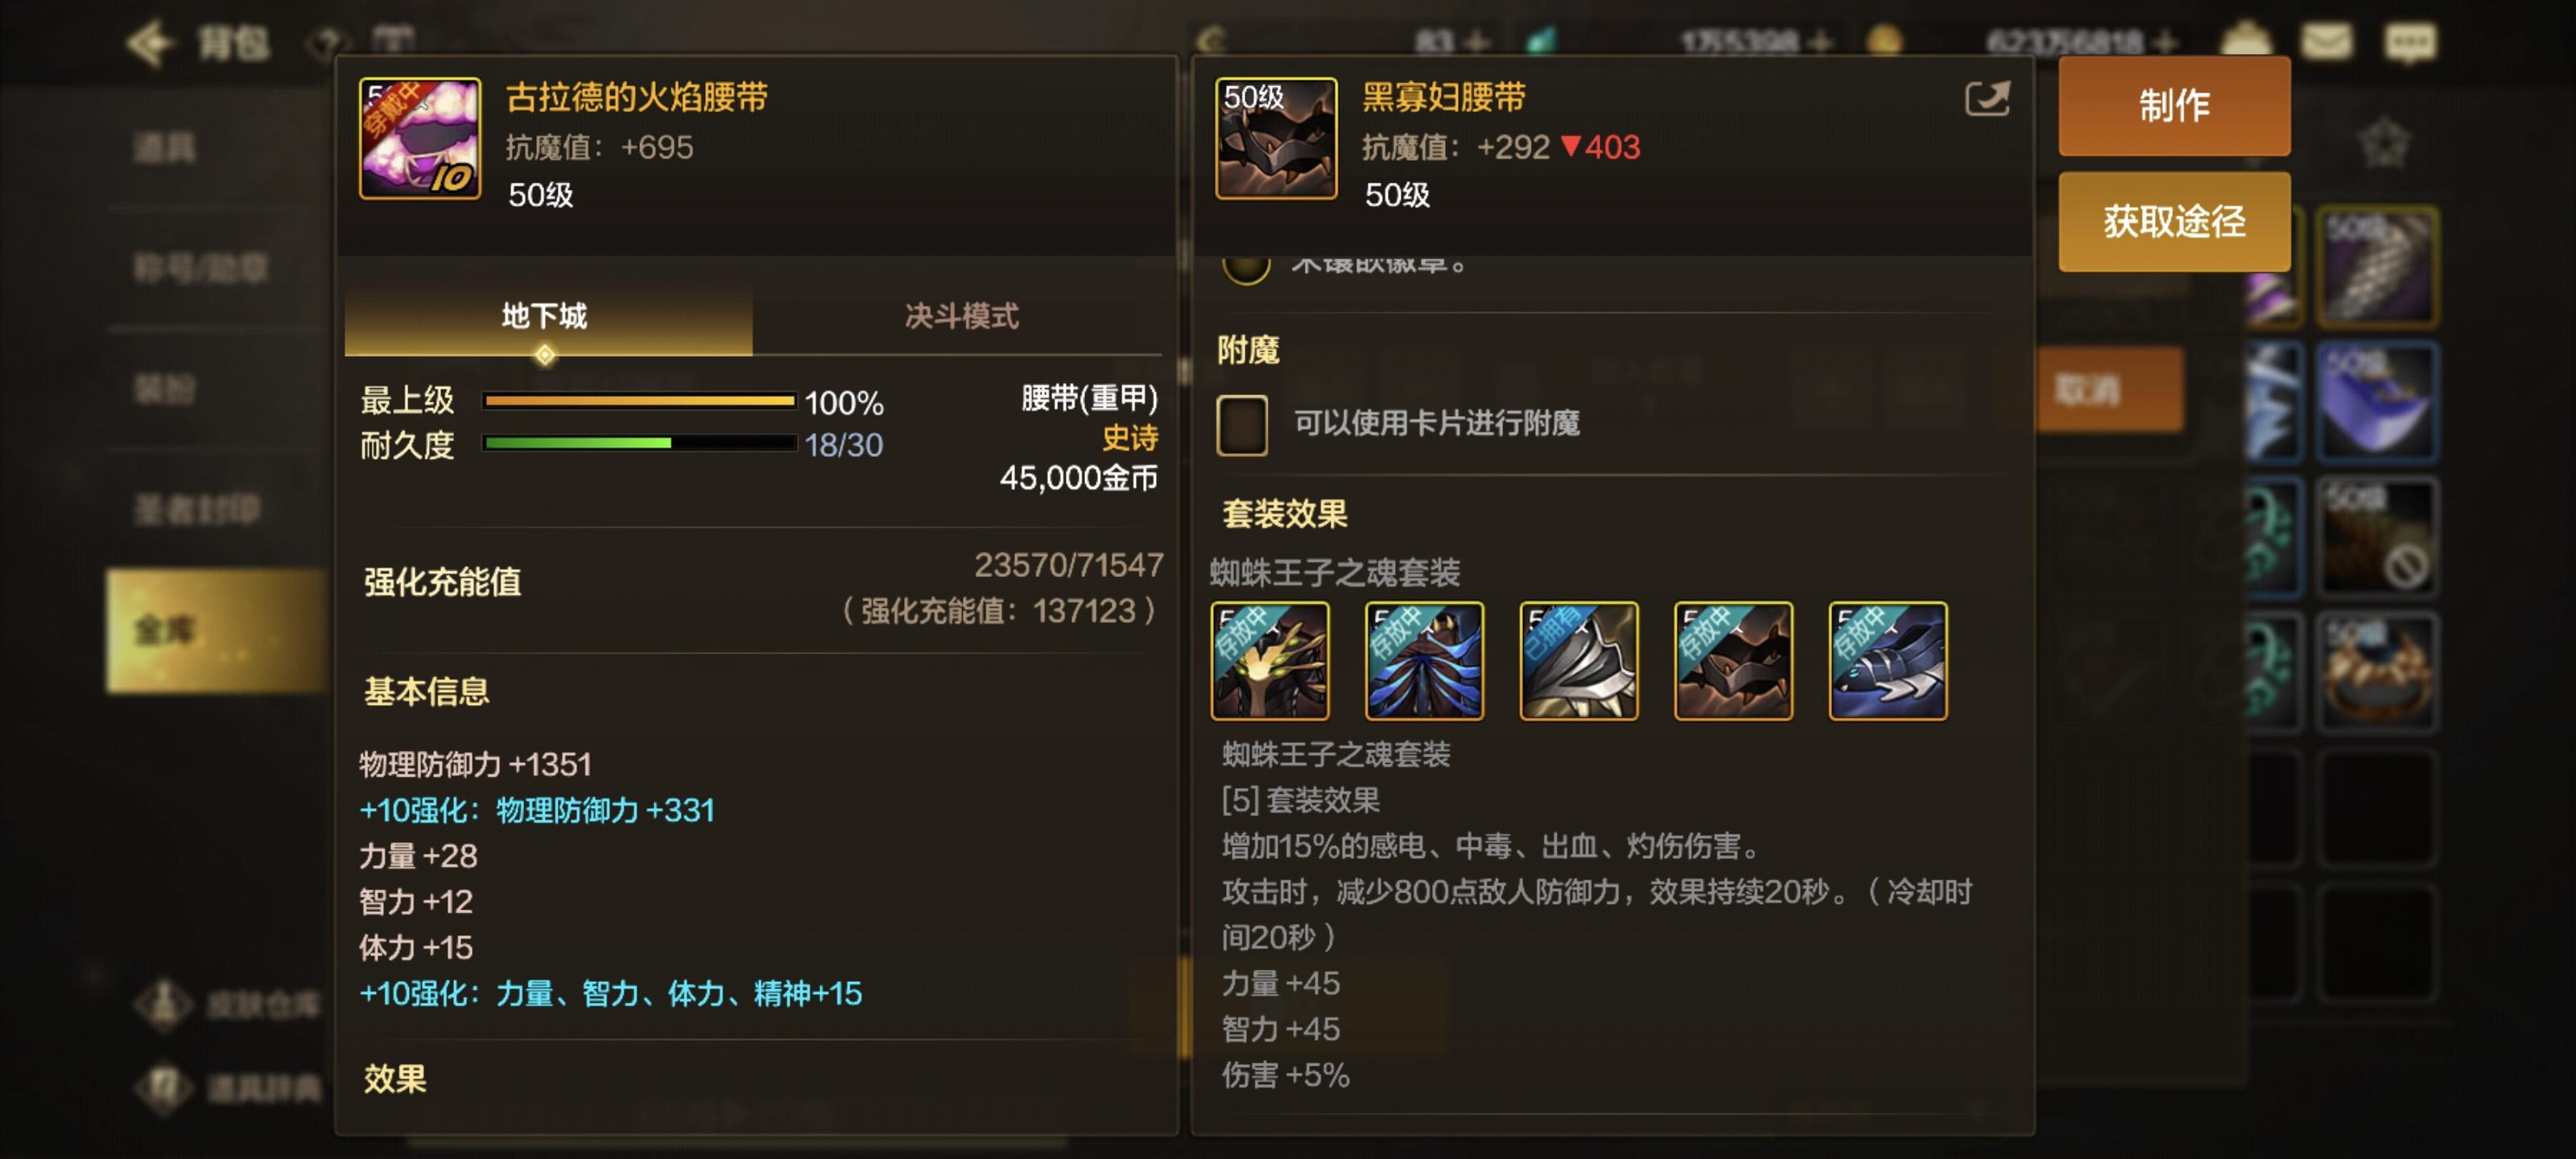This screenshot has width=2576, height=1159.
Task: Tap the plus next to gold currency
Action: pos(2166,42)
